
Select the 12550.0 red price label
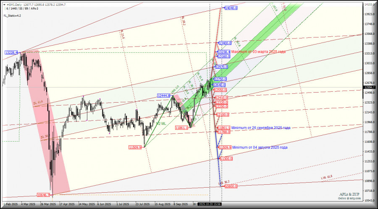[220, 90]
